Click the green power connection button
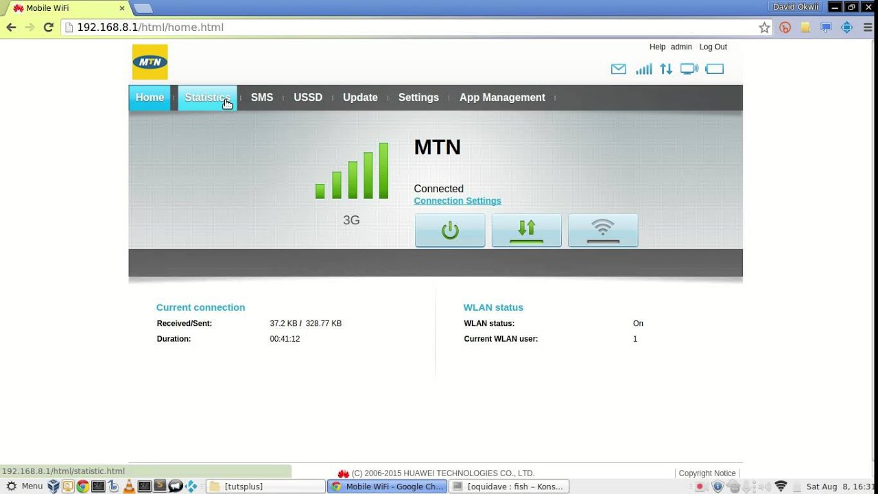 [450, 230]
